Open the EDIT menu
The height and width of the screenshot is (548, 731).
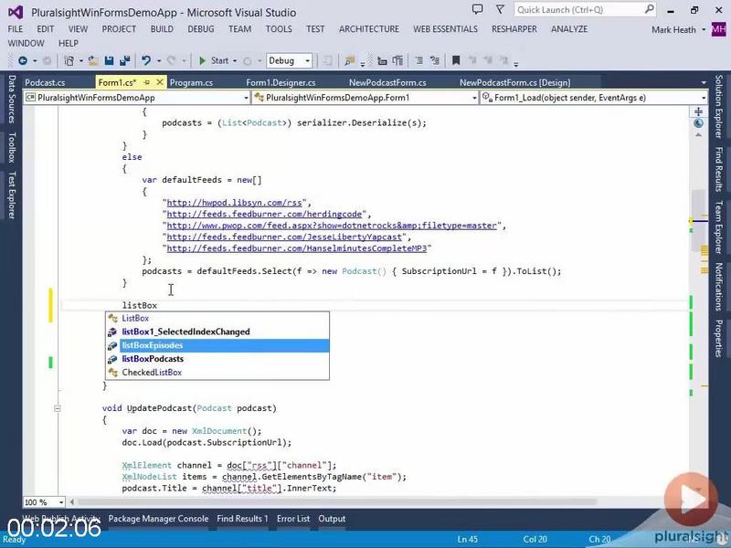click(x=45, y=29)
